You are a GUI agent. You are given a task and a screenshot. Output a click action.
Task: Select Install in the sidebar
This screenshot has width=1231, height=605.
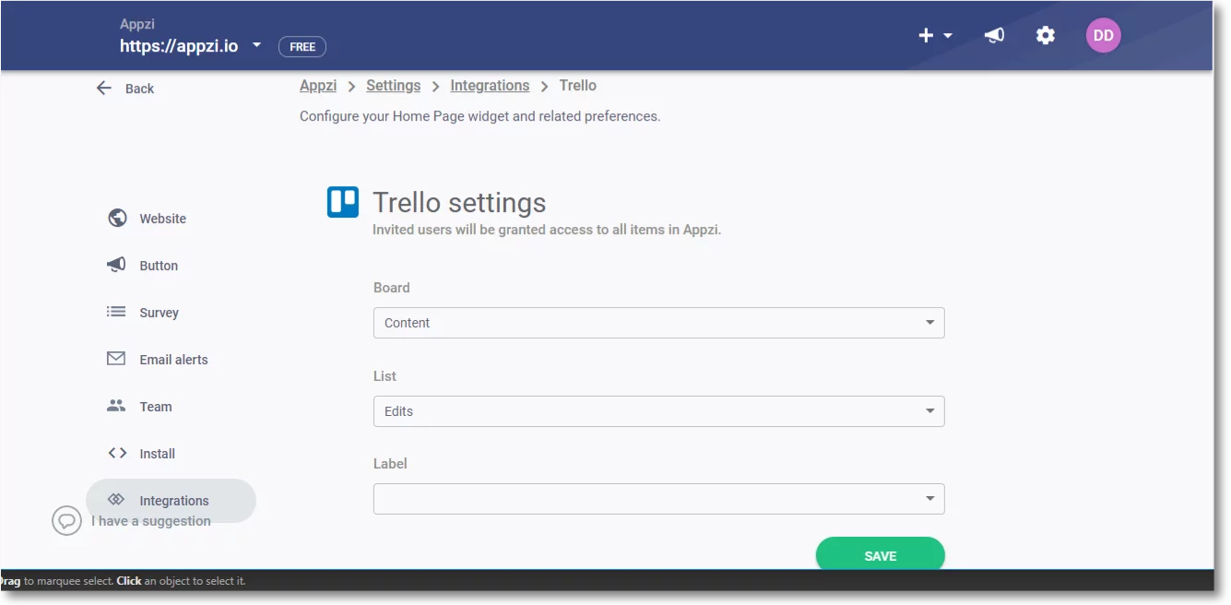click(x=158, y=454)
